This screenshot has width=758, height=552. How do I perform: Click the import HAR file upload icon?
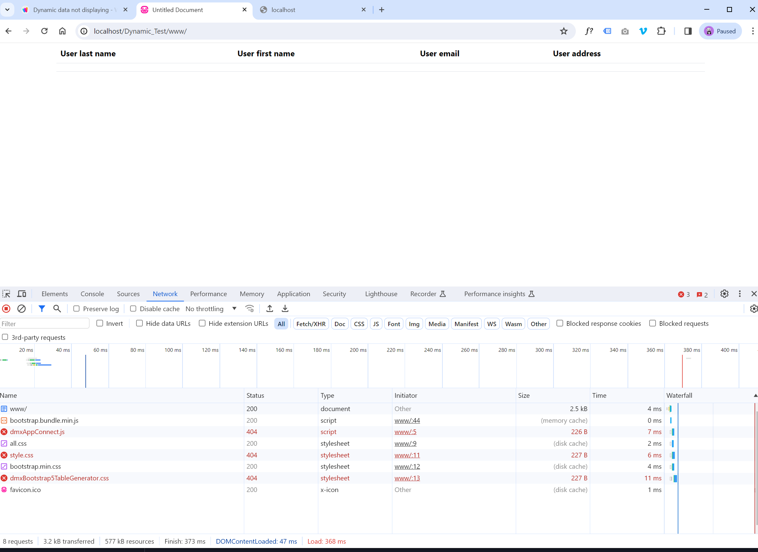(269, 309)
